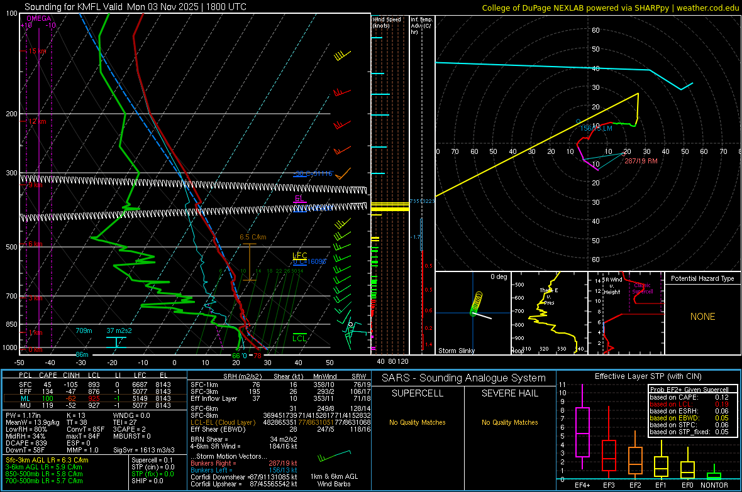Screen dimensions: 742x492
Task: Click the yellow LFC label on the skew-T
Action: pyautogui.click(x=299, y=256)
